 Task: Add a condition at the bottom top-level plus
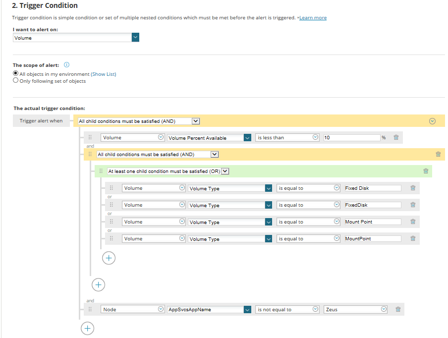tap(87, 328)
